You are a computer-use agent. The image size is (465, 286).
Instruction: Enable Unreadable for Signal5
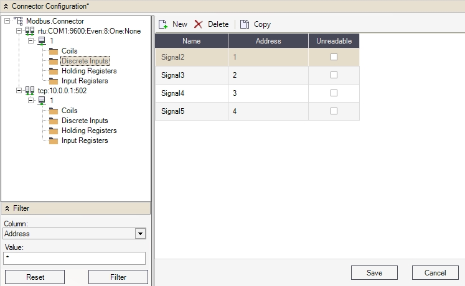(x=334, y=111)
